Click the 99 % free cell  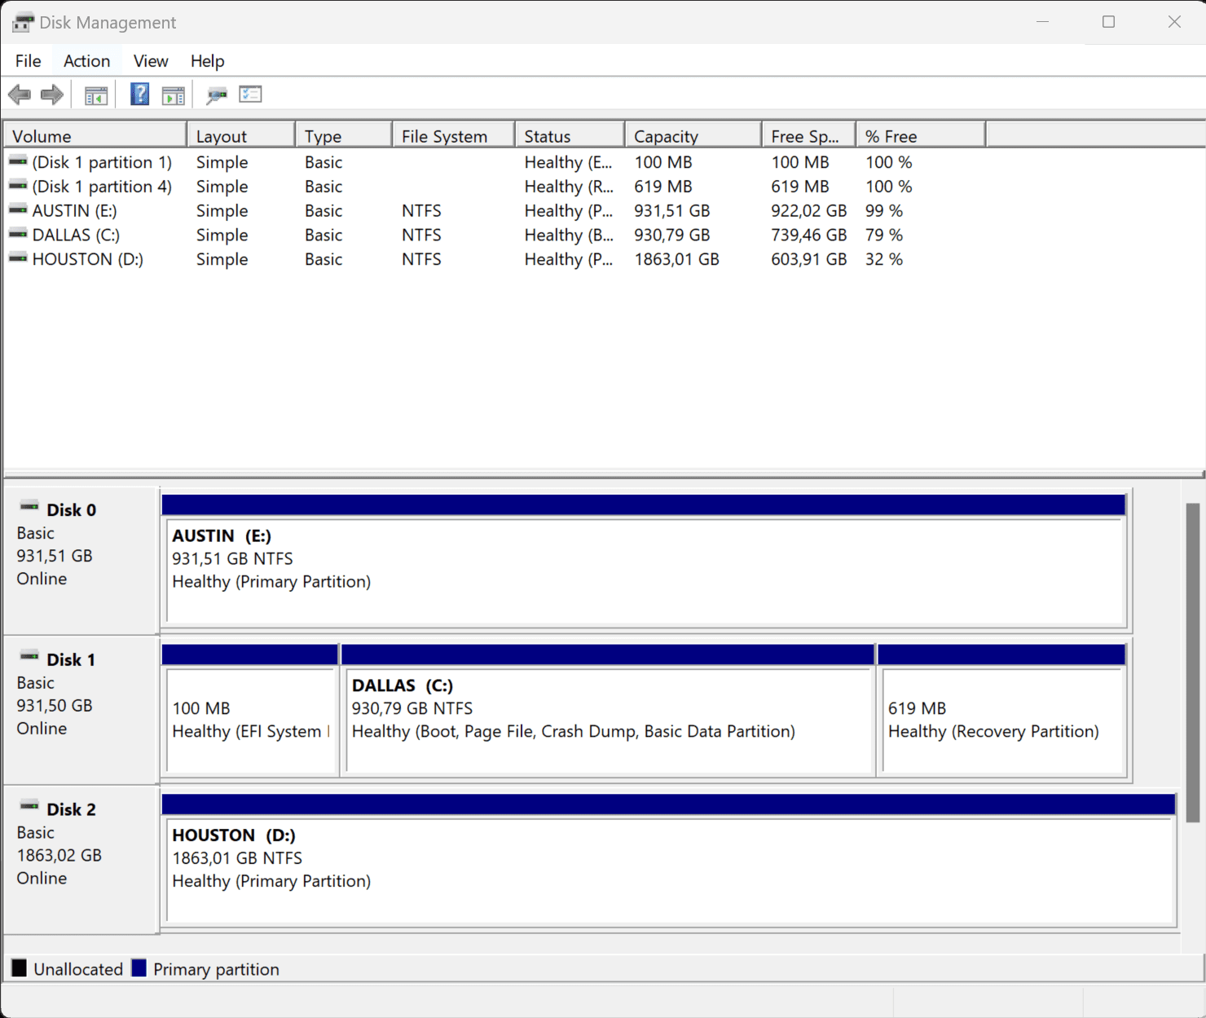884,211
